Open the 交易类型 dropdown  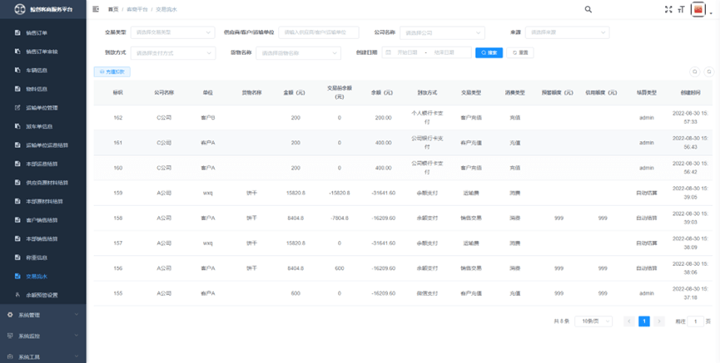tap(172, 32)
